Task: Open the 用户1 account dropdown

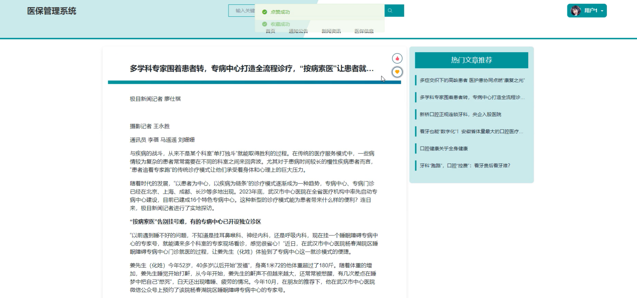Action: (587, 11)
